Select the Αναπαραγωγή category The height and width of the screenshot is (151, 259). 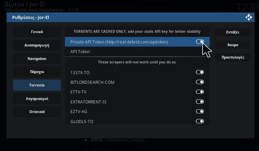click(37, 45)
